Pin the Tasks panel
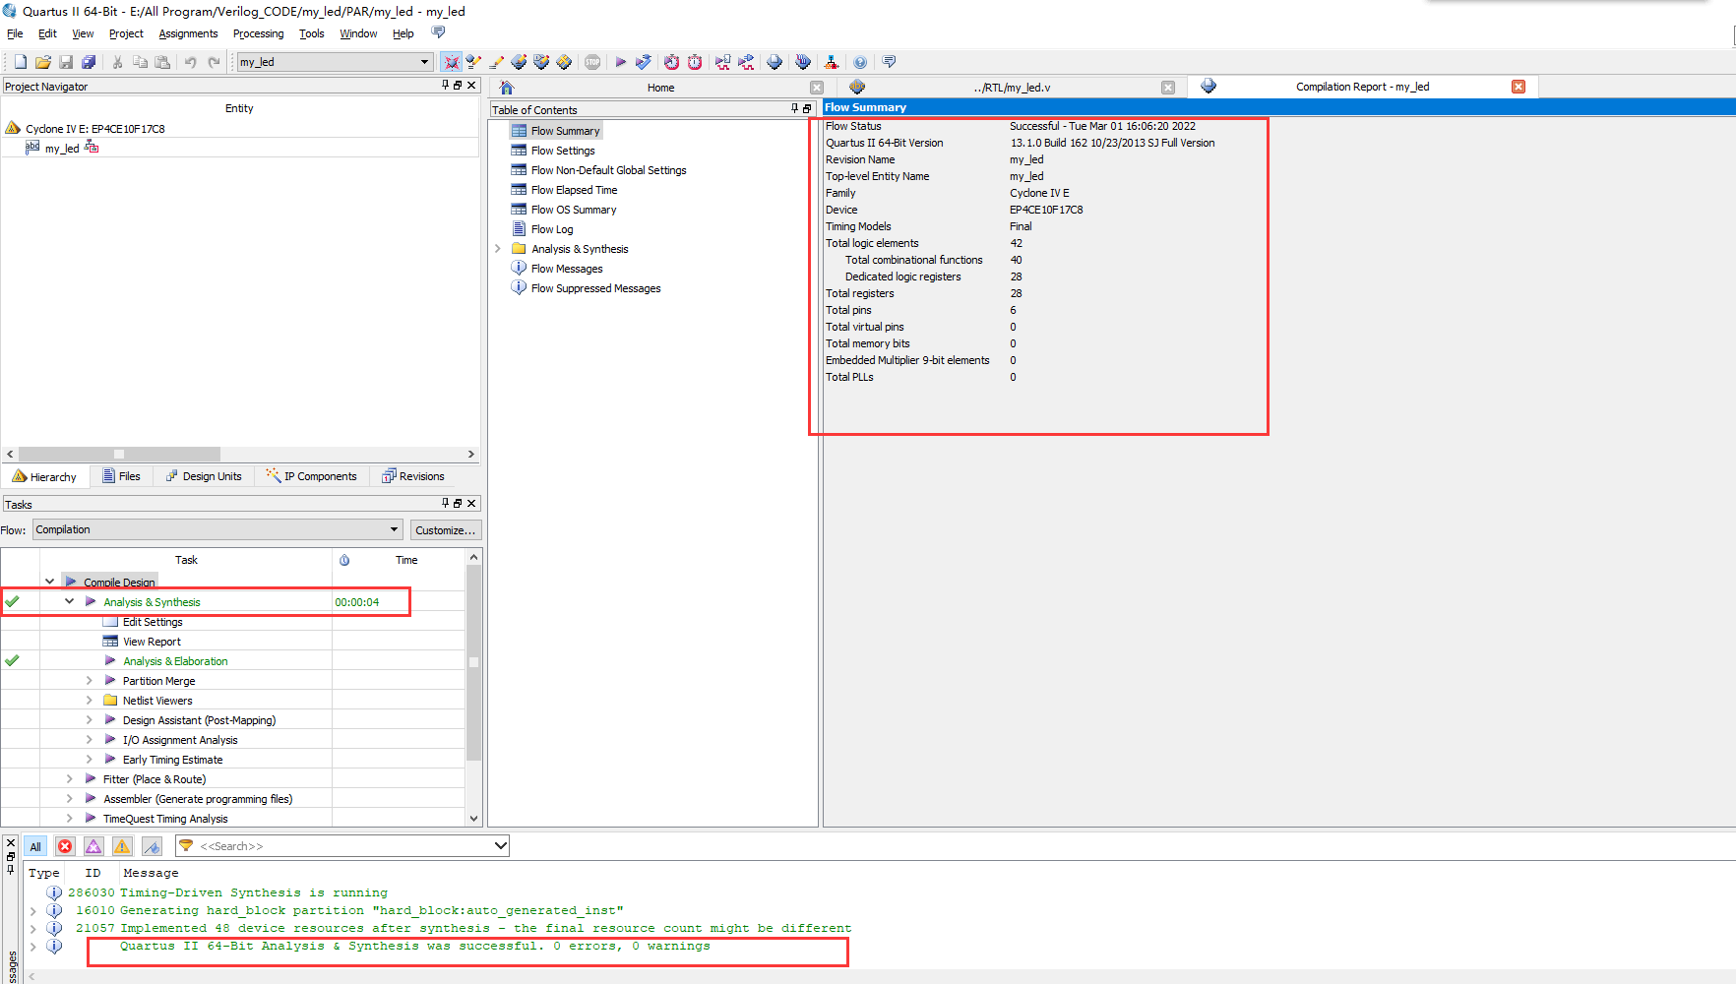The width and height of the screenshot is (1736, 984). pyautogui.click(x=446, y=503)
